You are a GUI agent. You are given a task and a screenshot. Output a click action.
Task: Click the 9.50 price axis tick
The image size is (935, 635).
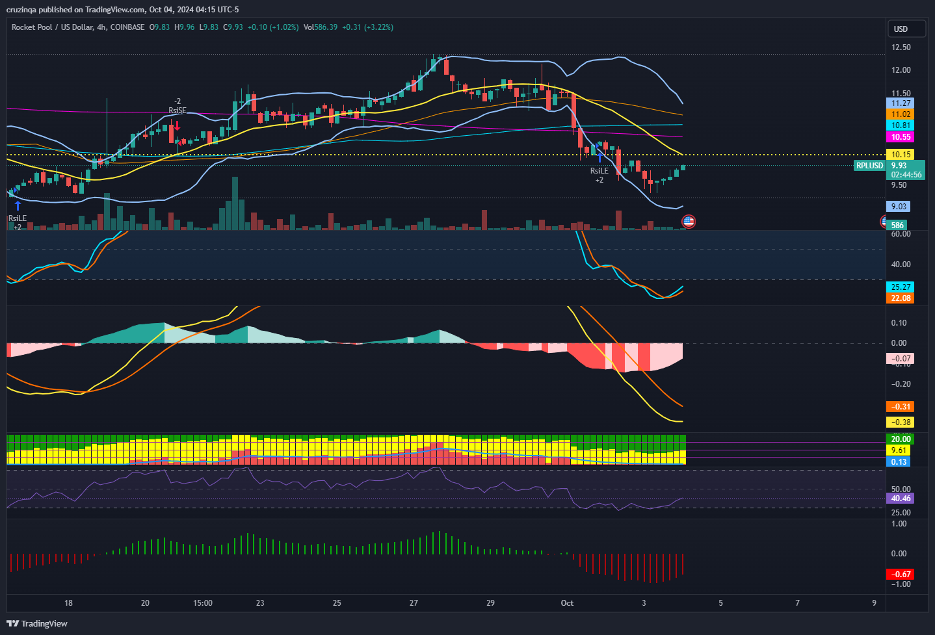tap(899, 185)
